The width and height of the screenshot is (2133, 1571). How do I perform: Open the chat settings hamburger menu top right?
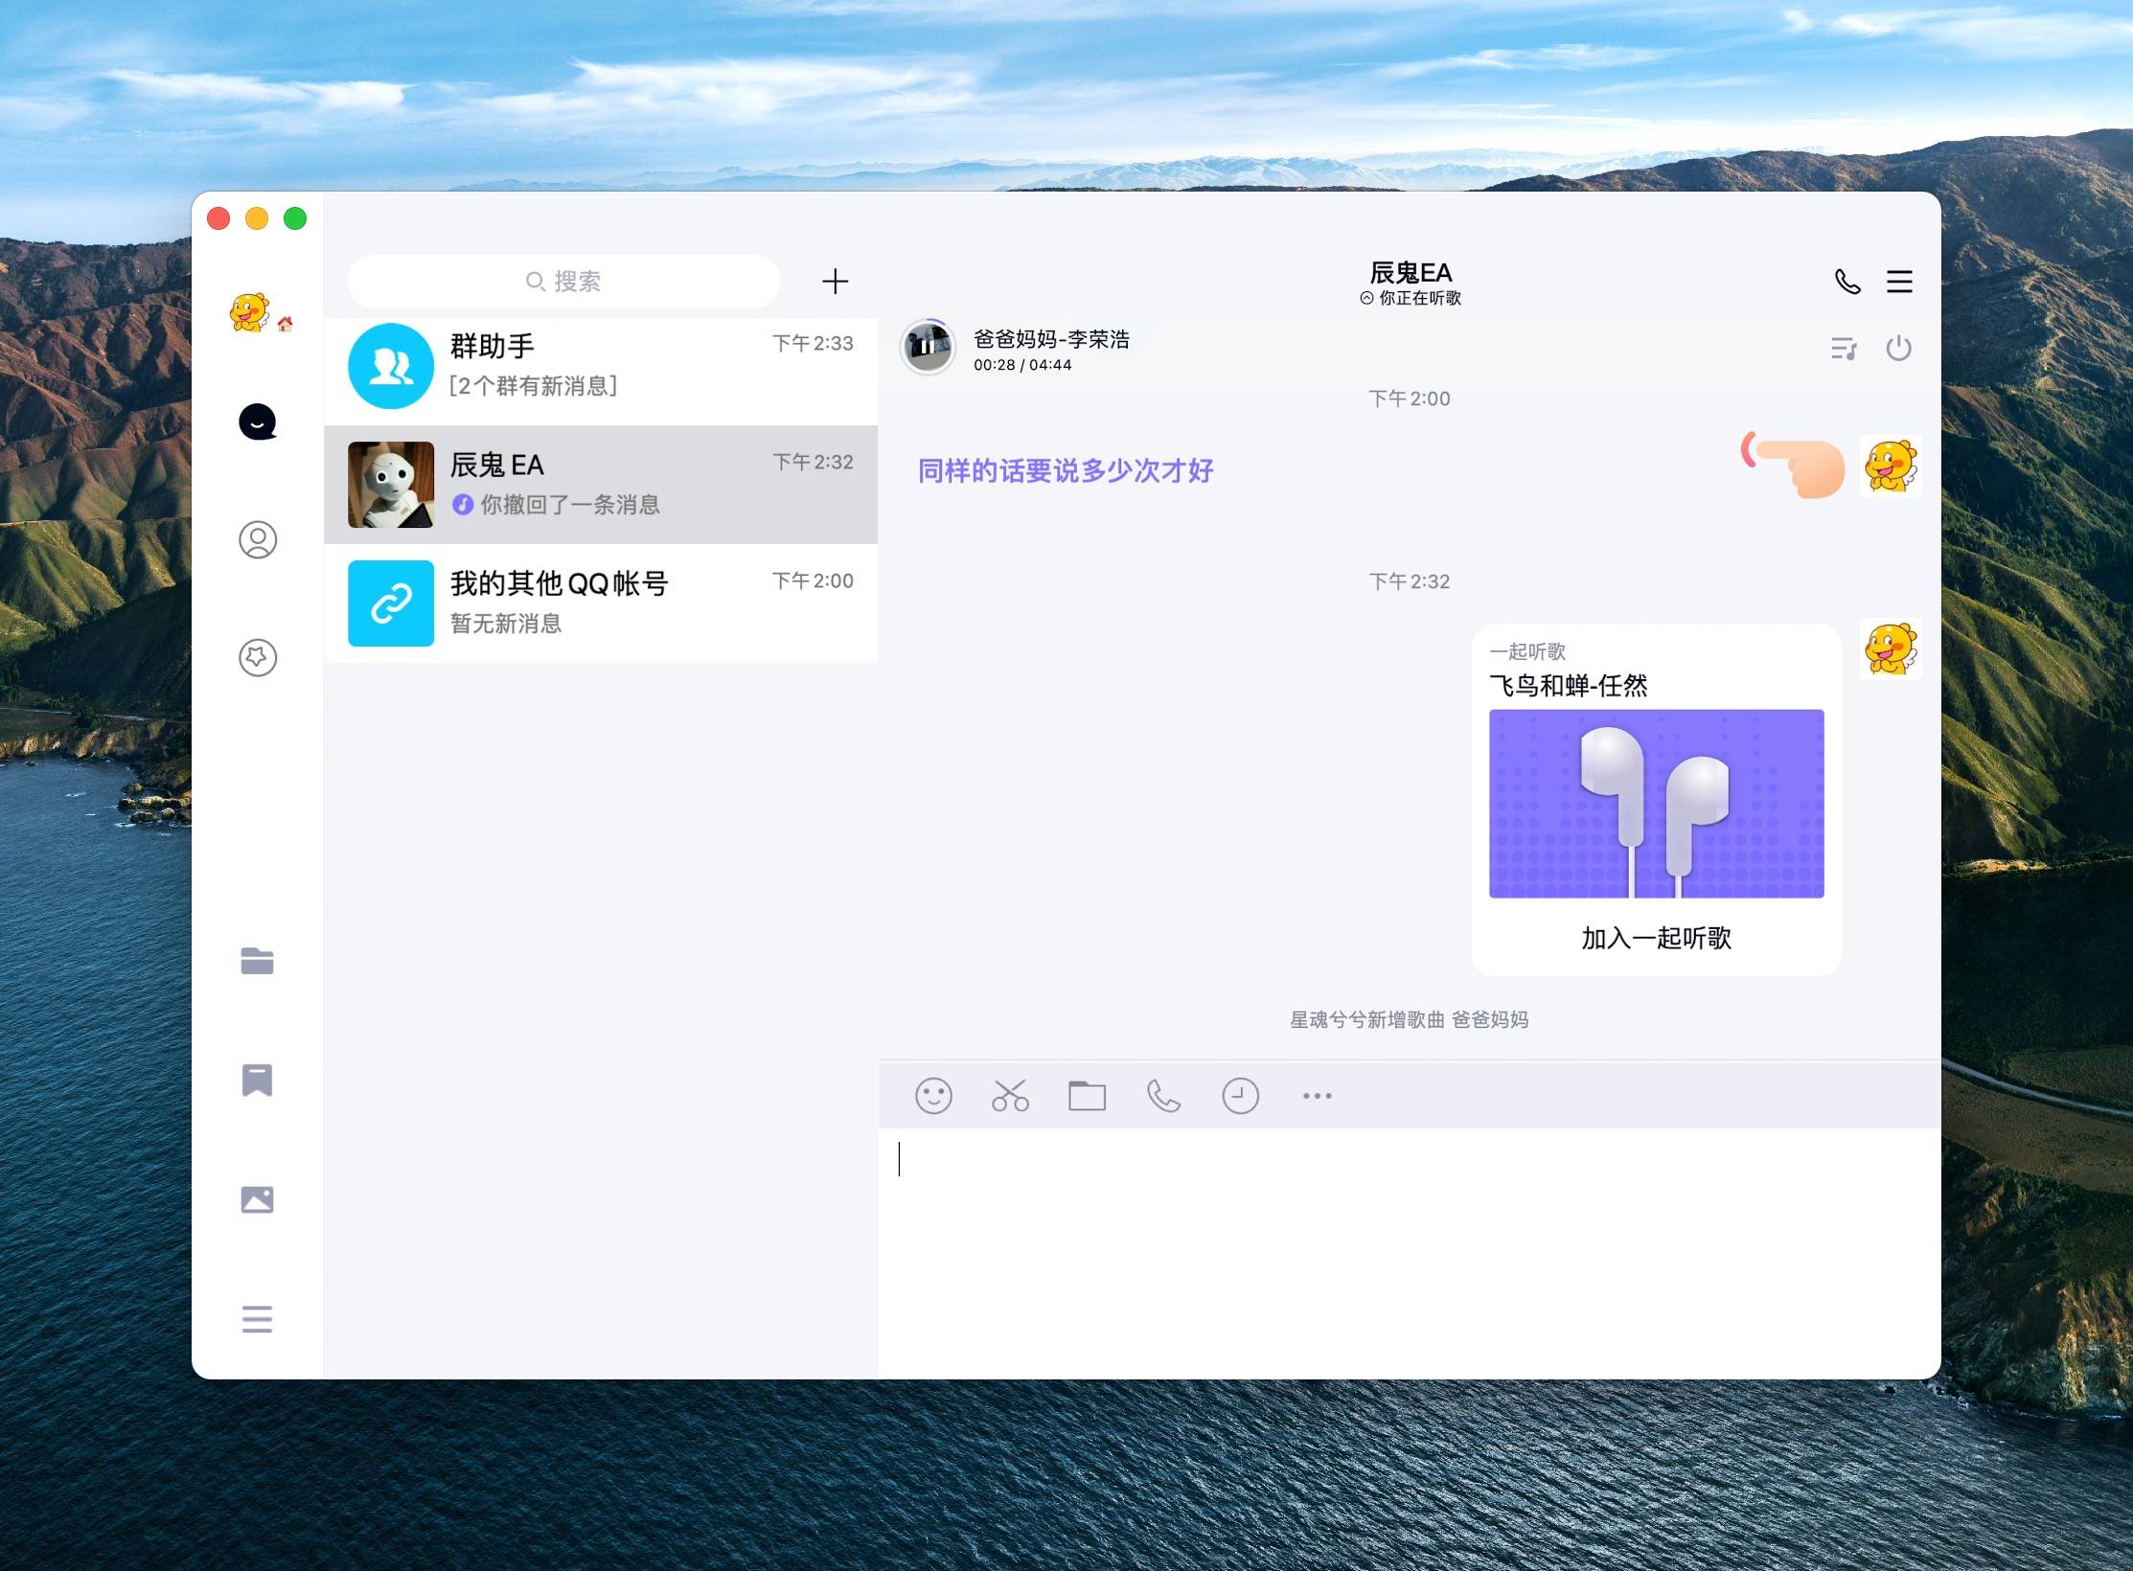click(1900, 281)
